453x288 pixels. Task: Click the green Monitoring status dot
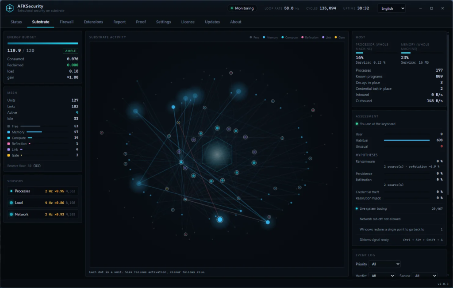point(232,8)
